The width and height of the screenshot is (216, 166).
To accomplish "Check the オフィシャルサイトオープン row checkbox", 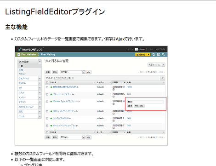I will point(47,111).
